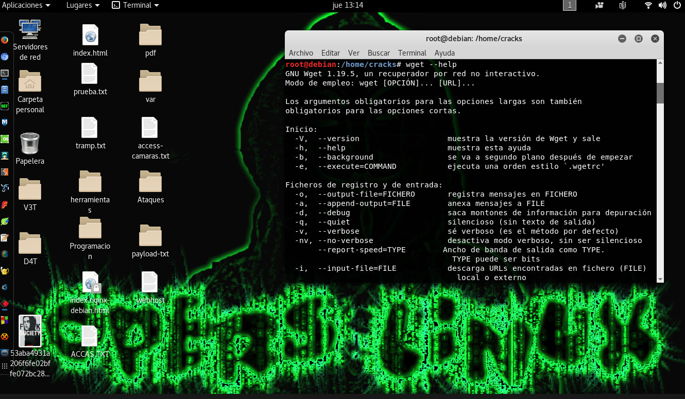Click the volume speaker icon

coord(662,5)
